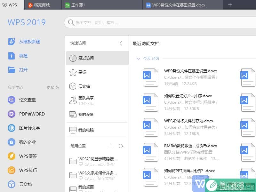Image resolution: width=256 pixels, height=192 pixels.
Task: Refresh 常用位置 list
Action: click(121, 146)
